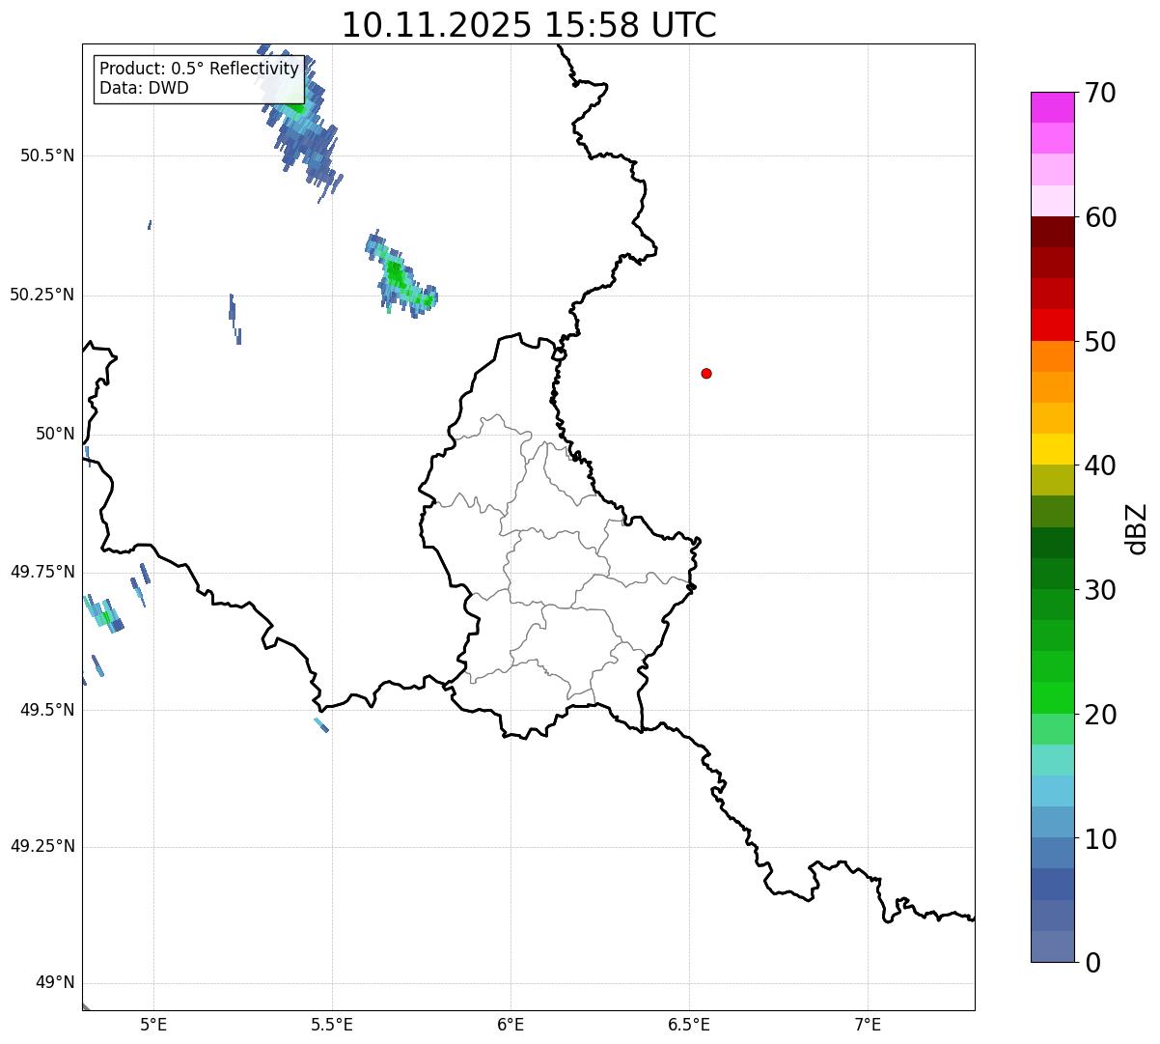Image resolution: width=1160 pixels, height=1044 pixels.
Task: Click the colorbar tick label 70
Action: coord(1100,93)
